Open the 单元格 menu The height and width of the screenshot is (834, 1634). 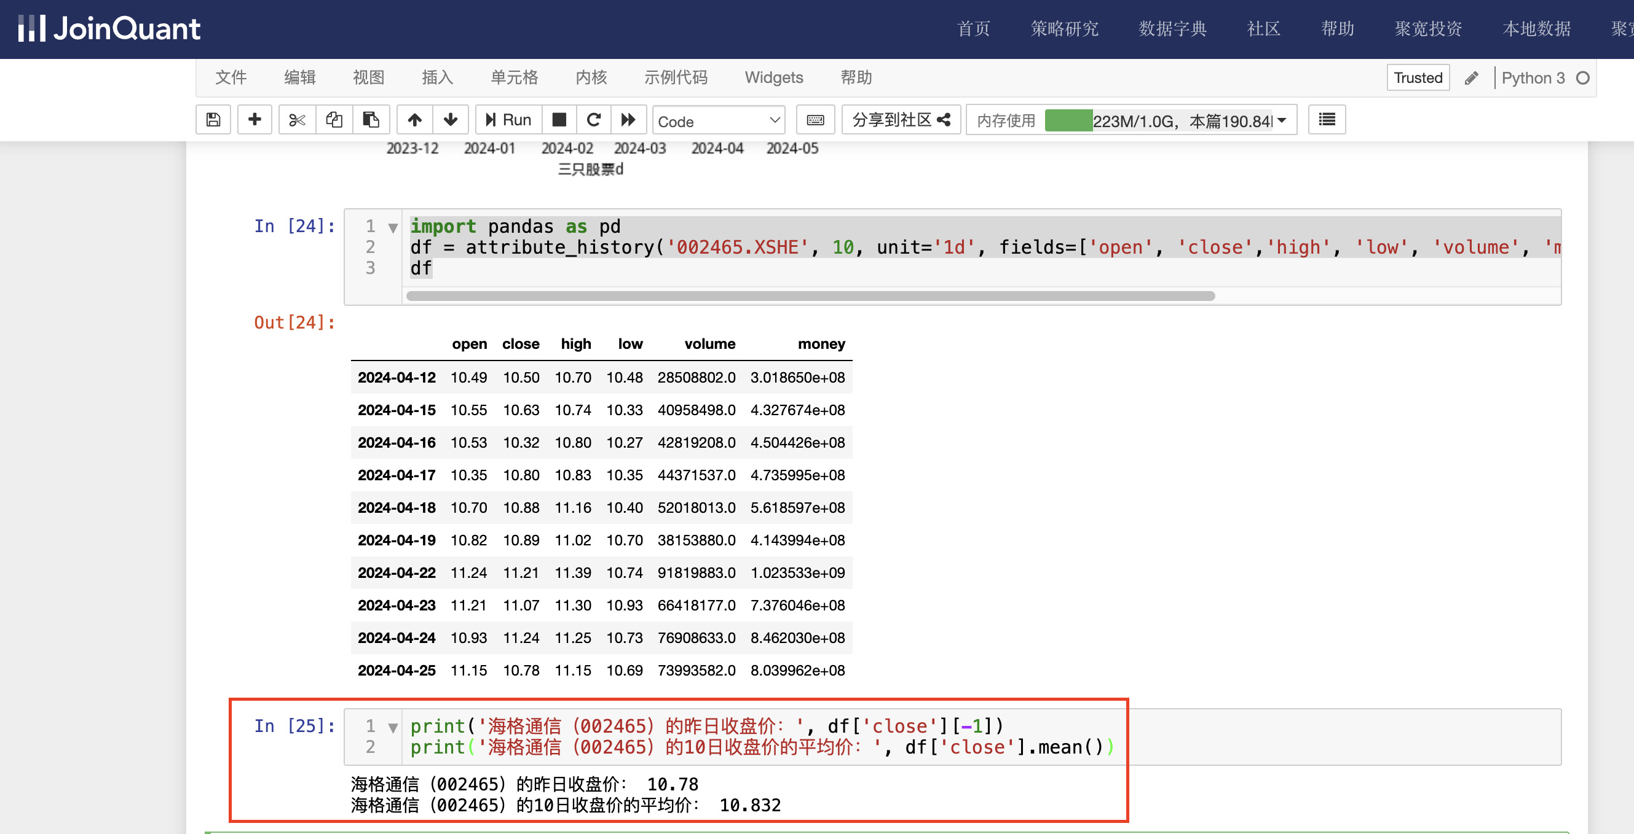pos(514,77)
